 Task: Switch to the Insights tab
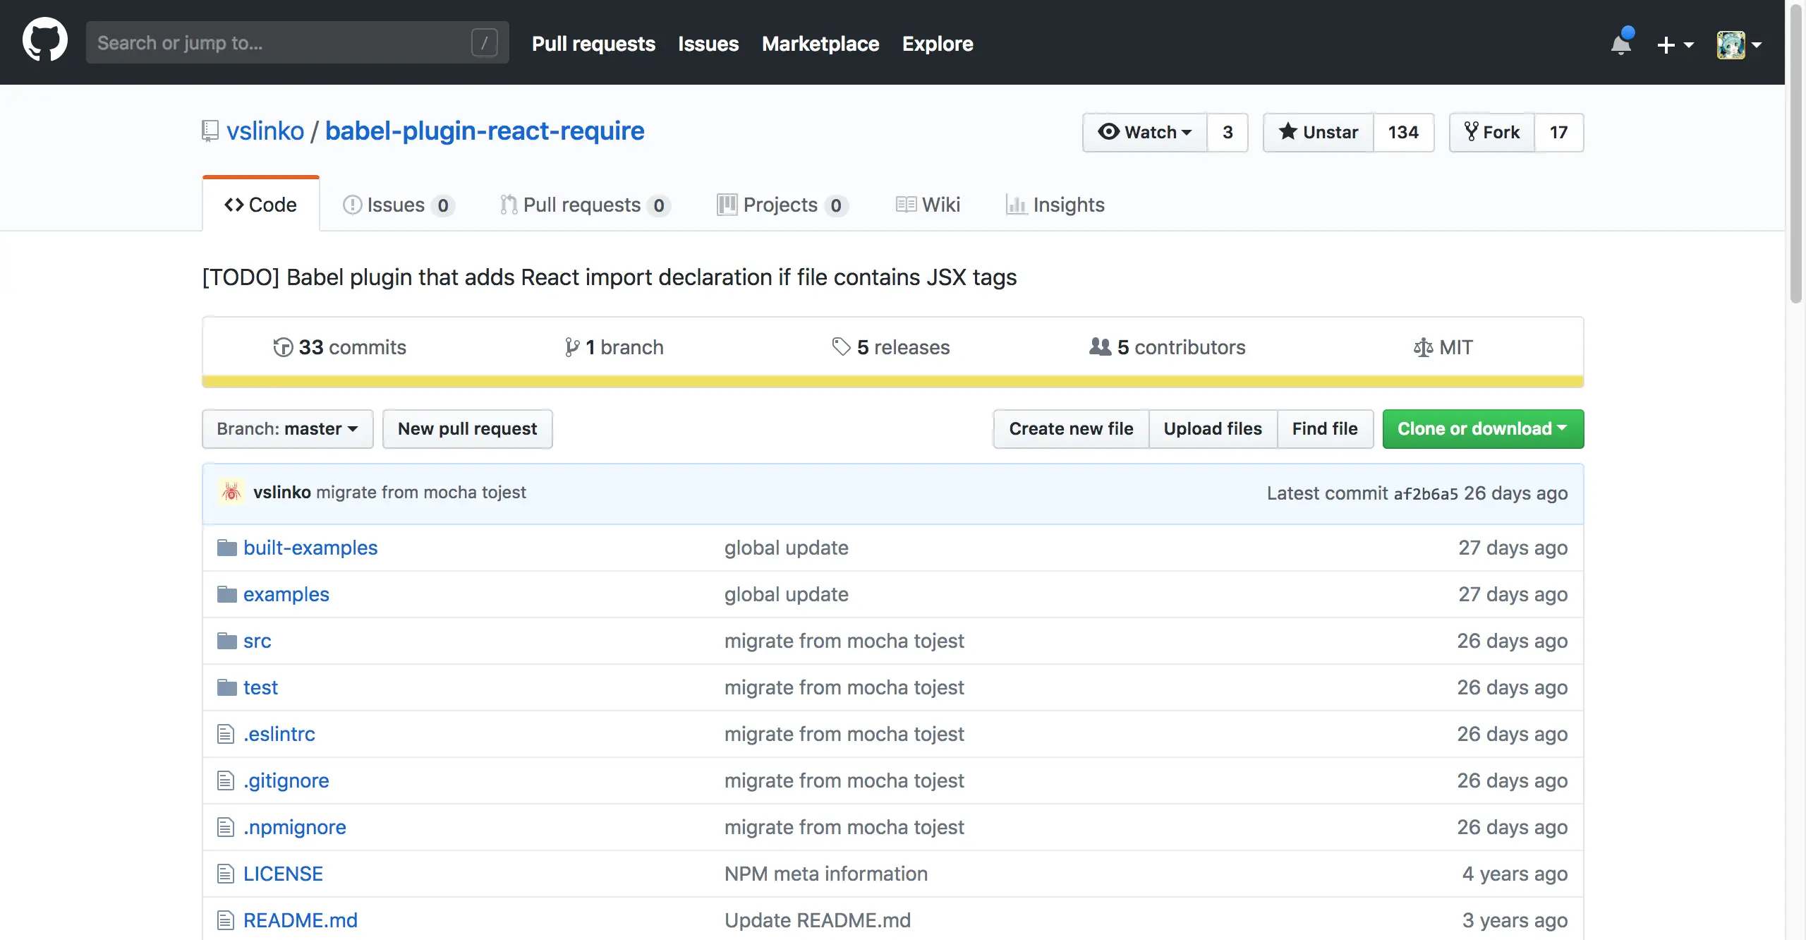pos(1055,205)
